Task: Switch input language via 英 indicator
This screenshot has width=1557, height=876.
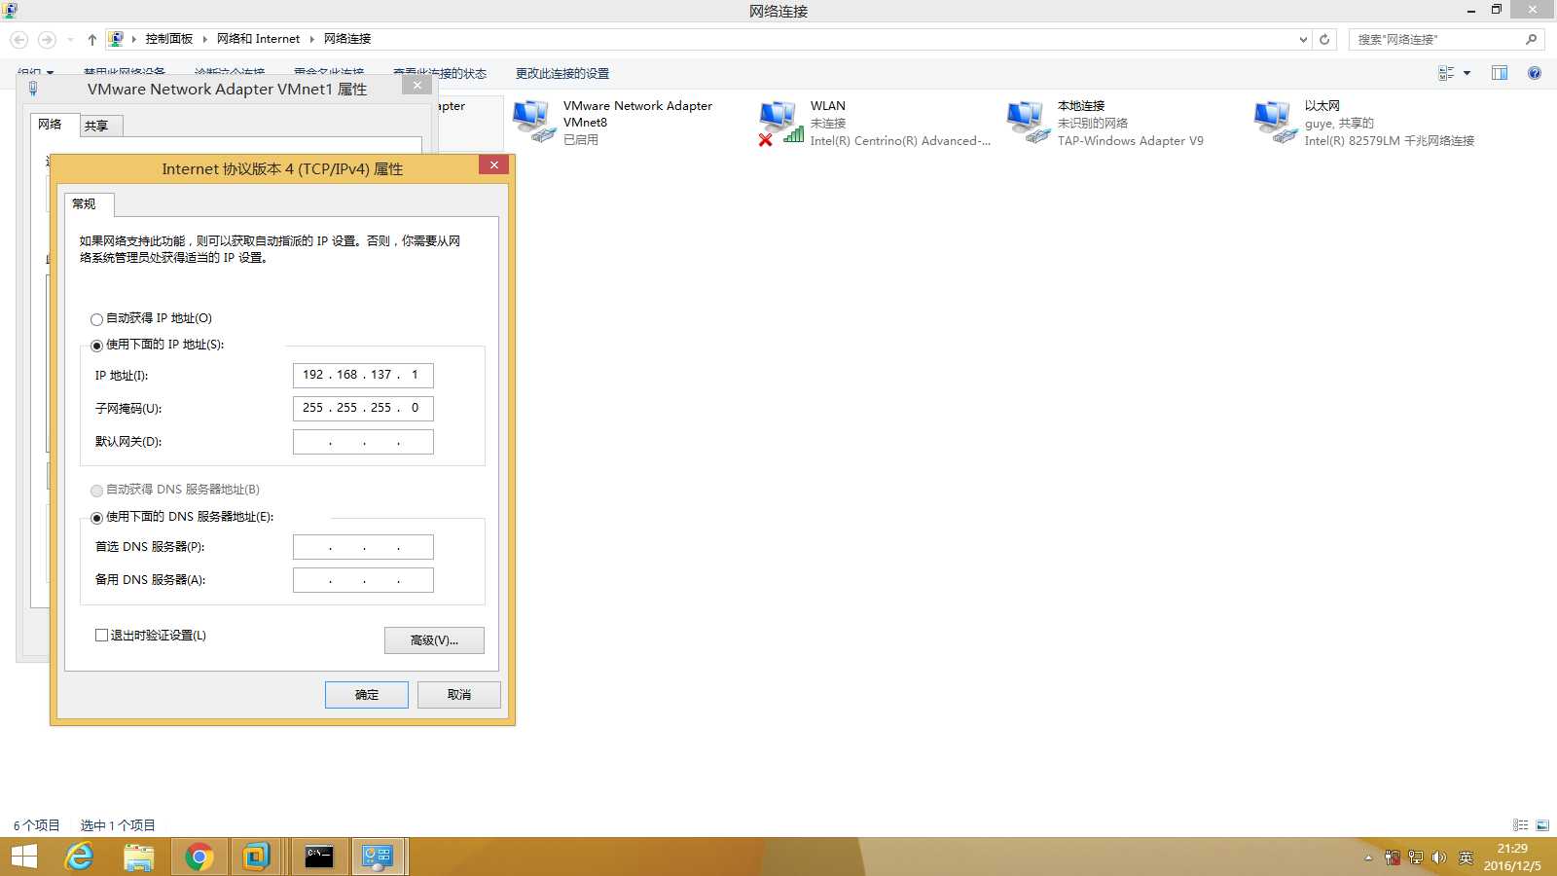Action: tap(1466, 858)
